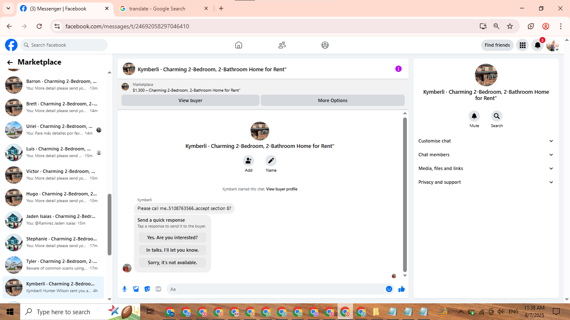Open More Options for the listing
Image resolution: width=570 pixels, height=320 pixels.
pos(333,100)
